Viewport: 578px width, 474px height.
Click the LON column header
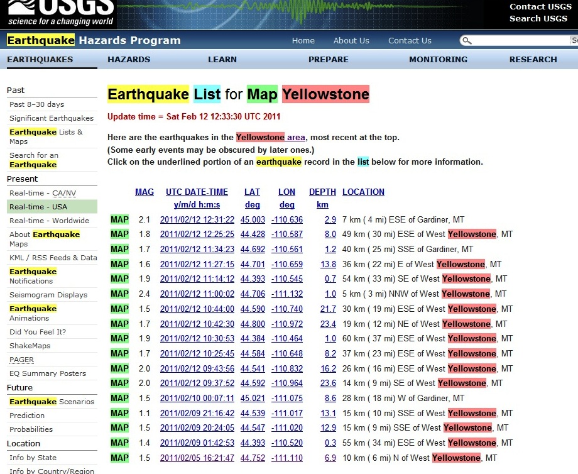(286, 192)
